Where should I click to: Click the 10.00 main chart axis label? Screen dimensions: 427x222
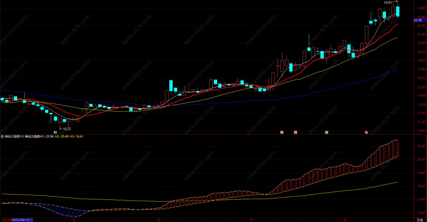point(421,131)
